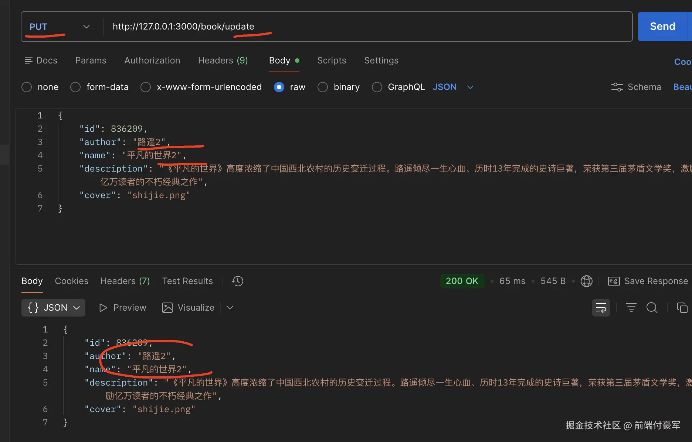The width and height of the screenshot is (692, 442).
Task: Open the response JSON format dropdown
Action: pos(54,308)
